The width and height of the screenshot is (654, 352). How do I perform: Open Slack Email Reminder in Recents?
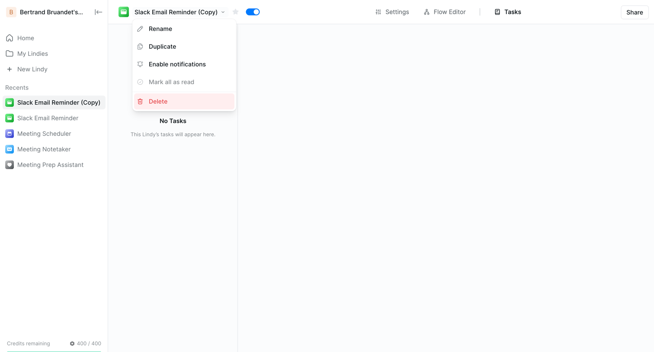(54, 118)
